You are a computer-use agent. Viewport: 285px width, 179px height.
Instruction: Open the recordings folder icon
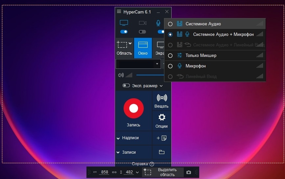162,152
